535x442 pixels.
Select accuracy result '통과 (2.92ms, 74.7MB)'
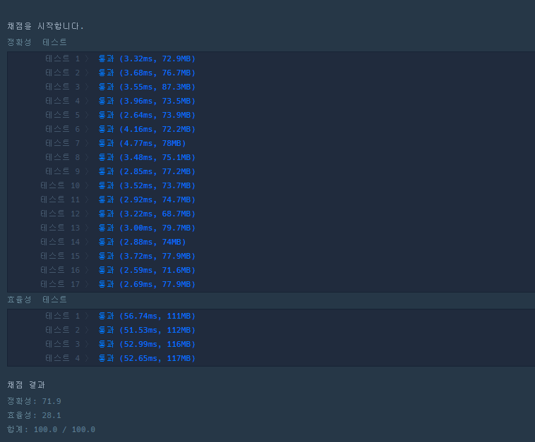click(147, 199)
